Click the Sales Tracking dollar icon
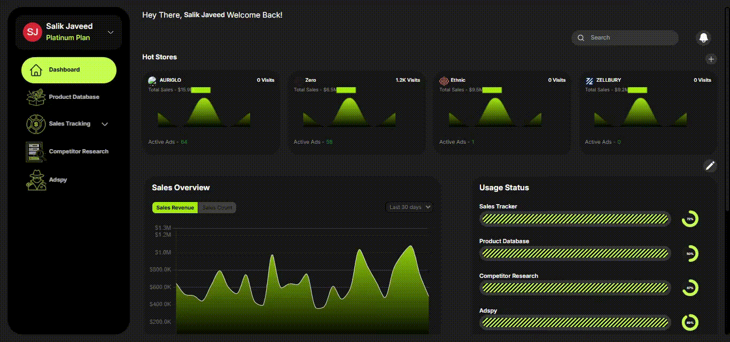 (x=36, y=124)
